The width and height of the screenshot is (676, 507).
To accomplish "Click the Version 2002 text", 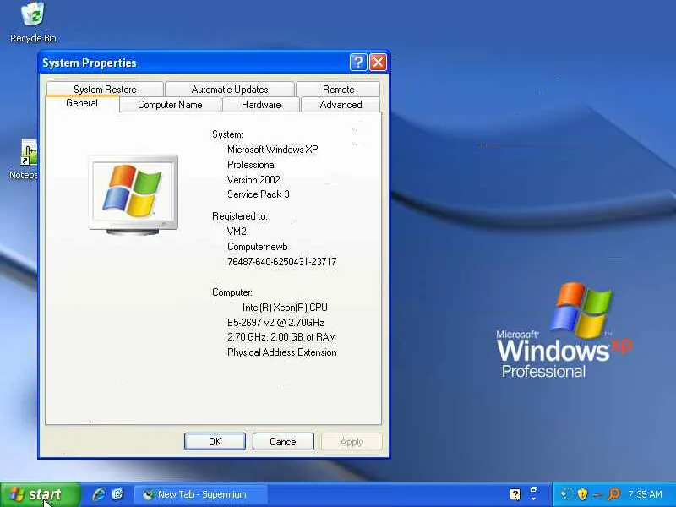I will tap(253, 180).
